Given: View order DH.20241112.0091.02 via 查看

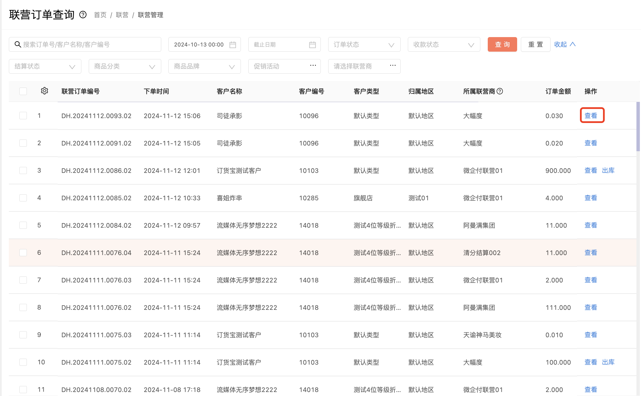Looking at the screenshot, I should tap(591, 143).
